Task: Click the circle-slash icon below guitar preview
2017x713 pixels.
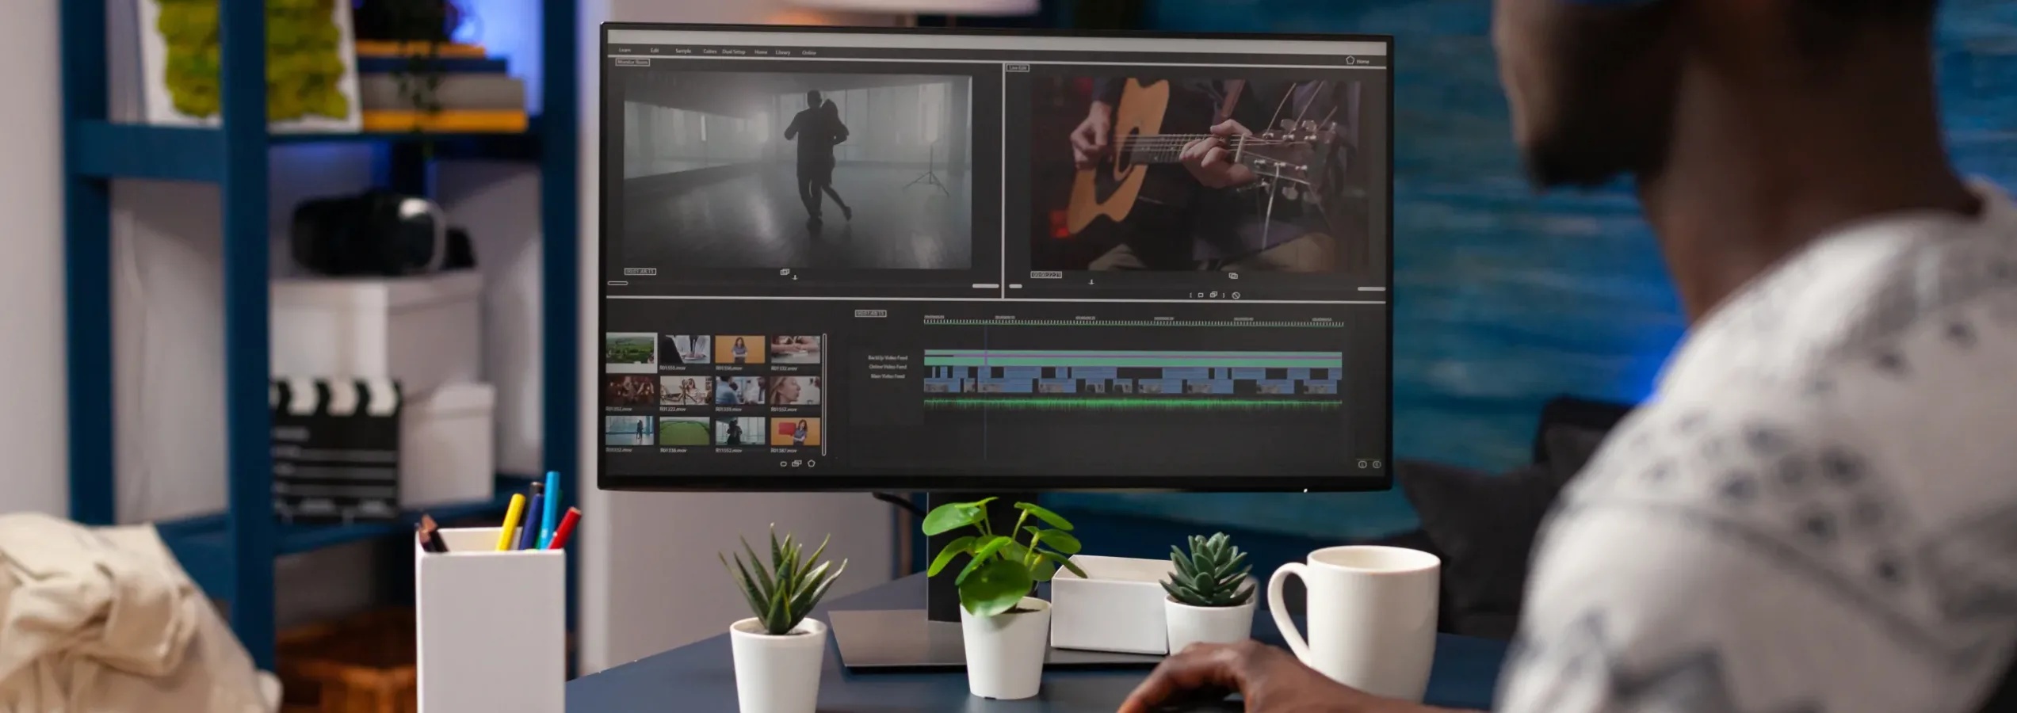Action: pyautogui.click(x=1236, y=295)
